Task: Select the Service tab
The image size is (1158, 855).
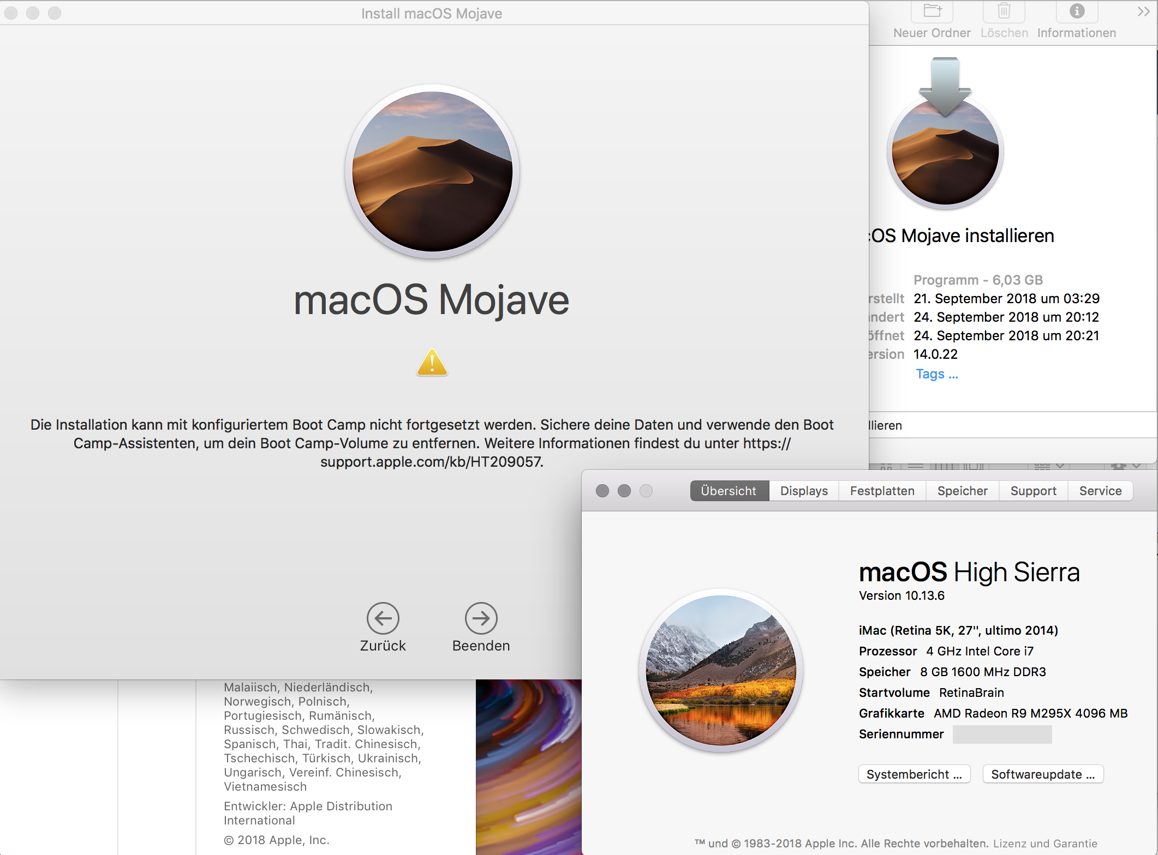Action: point(1100,491)
